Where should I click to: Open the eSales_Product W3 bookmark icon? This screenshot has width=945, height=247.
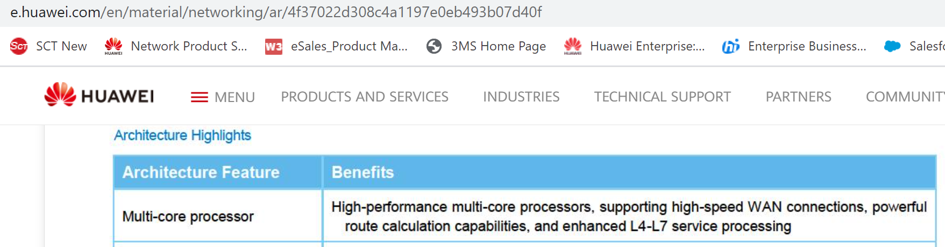274,47
